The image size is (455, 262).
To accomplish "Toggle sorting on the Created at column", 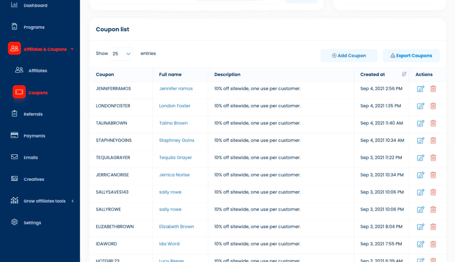I will (x=404, y=74).
